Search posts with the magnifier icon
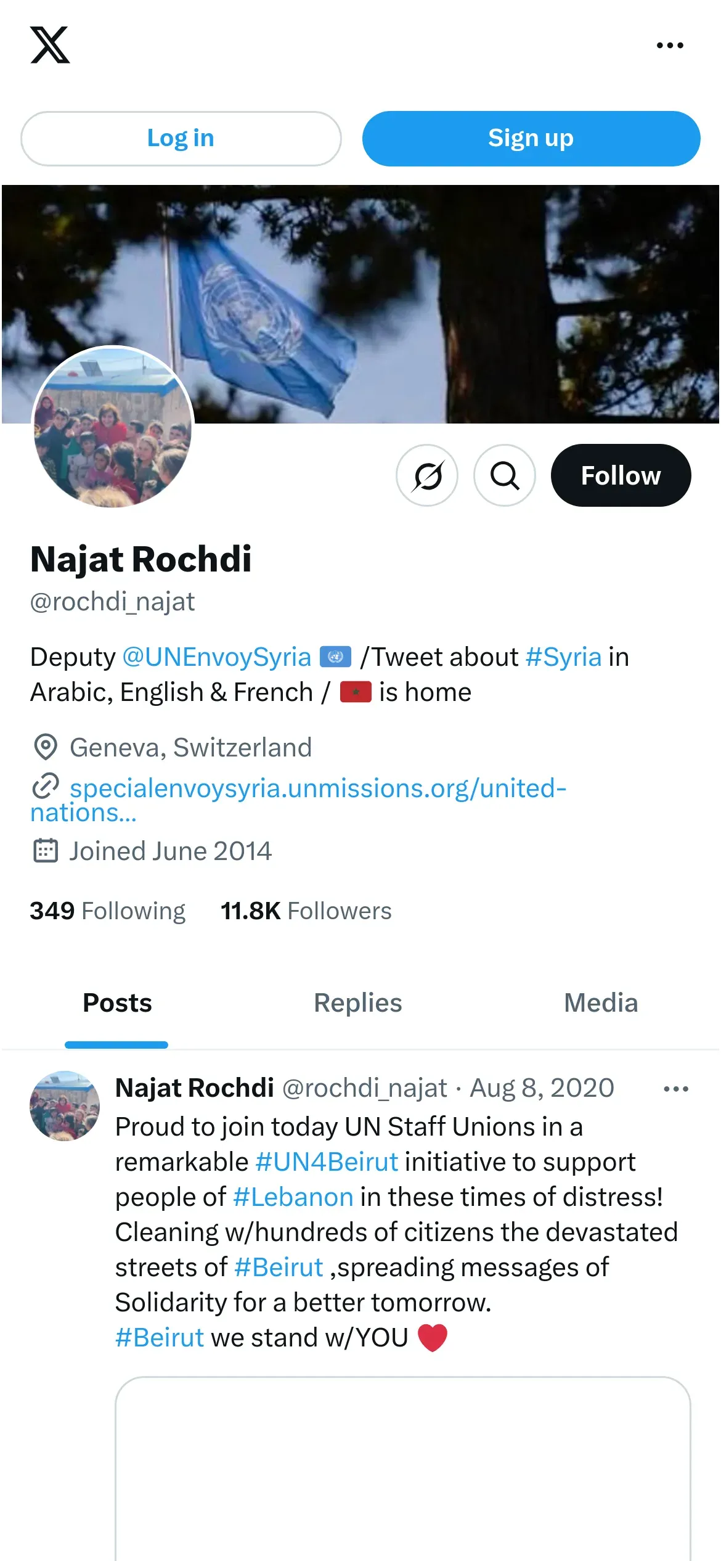721x1561 pixels. (x=505, y=475)
